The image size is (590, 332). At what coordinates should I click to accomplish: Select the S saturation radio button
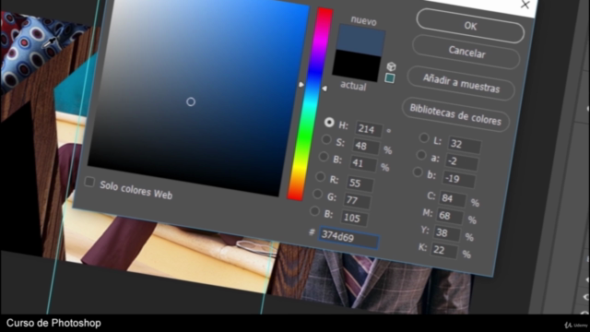(x=326, y=139)
